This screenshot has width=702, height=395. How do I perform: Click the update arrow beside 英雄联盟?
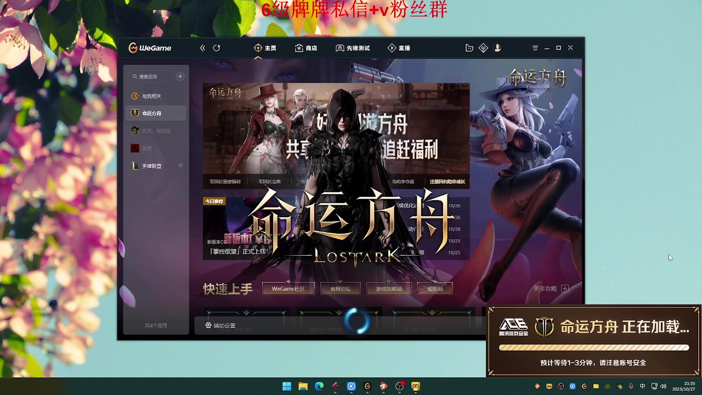[x=180, y=166]
